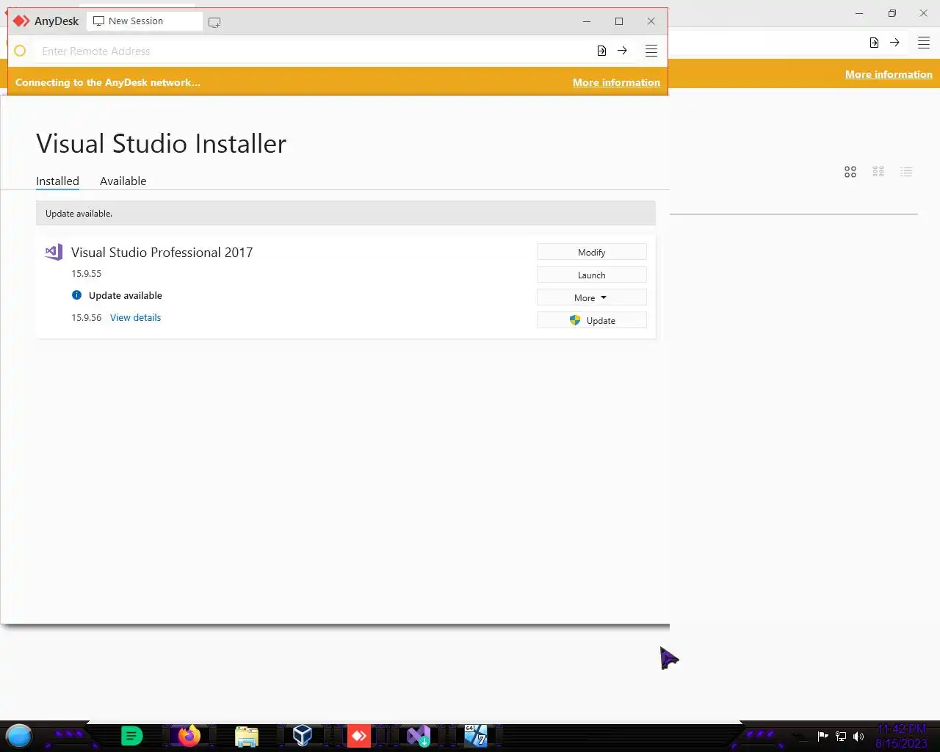The image size is (940, 752).
Task: Click the blue info icon beside Update available
Action: pyautogui.click(x=76, y=295)
